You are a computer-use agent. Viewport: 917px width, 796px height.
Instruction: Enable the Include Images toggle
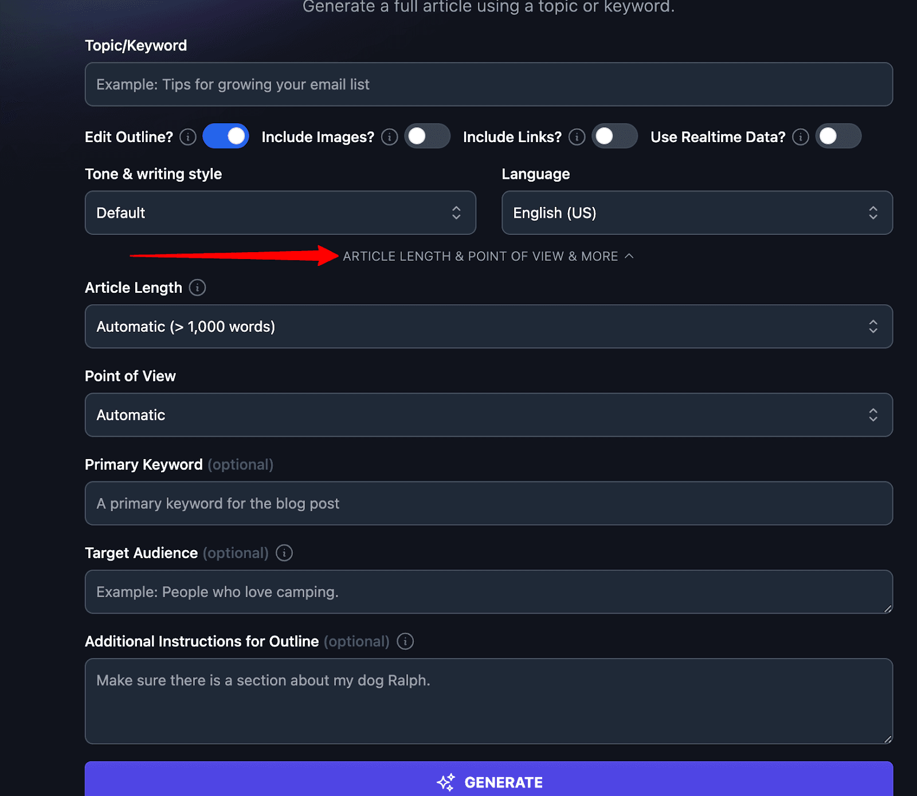[x=428, y=136]
